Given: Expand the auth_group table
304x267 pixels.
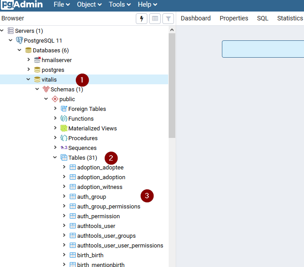Looking at the screenshot, I should (x=64, y=196).
